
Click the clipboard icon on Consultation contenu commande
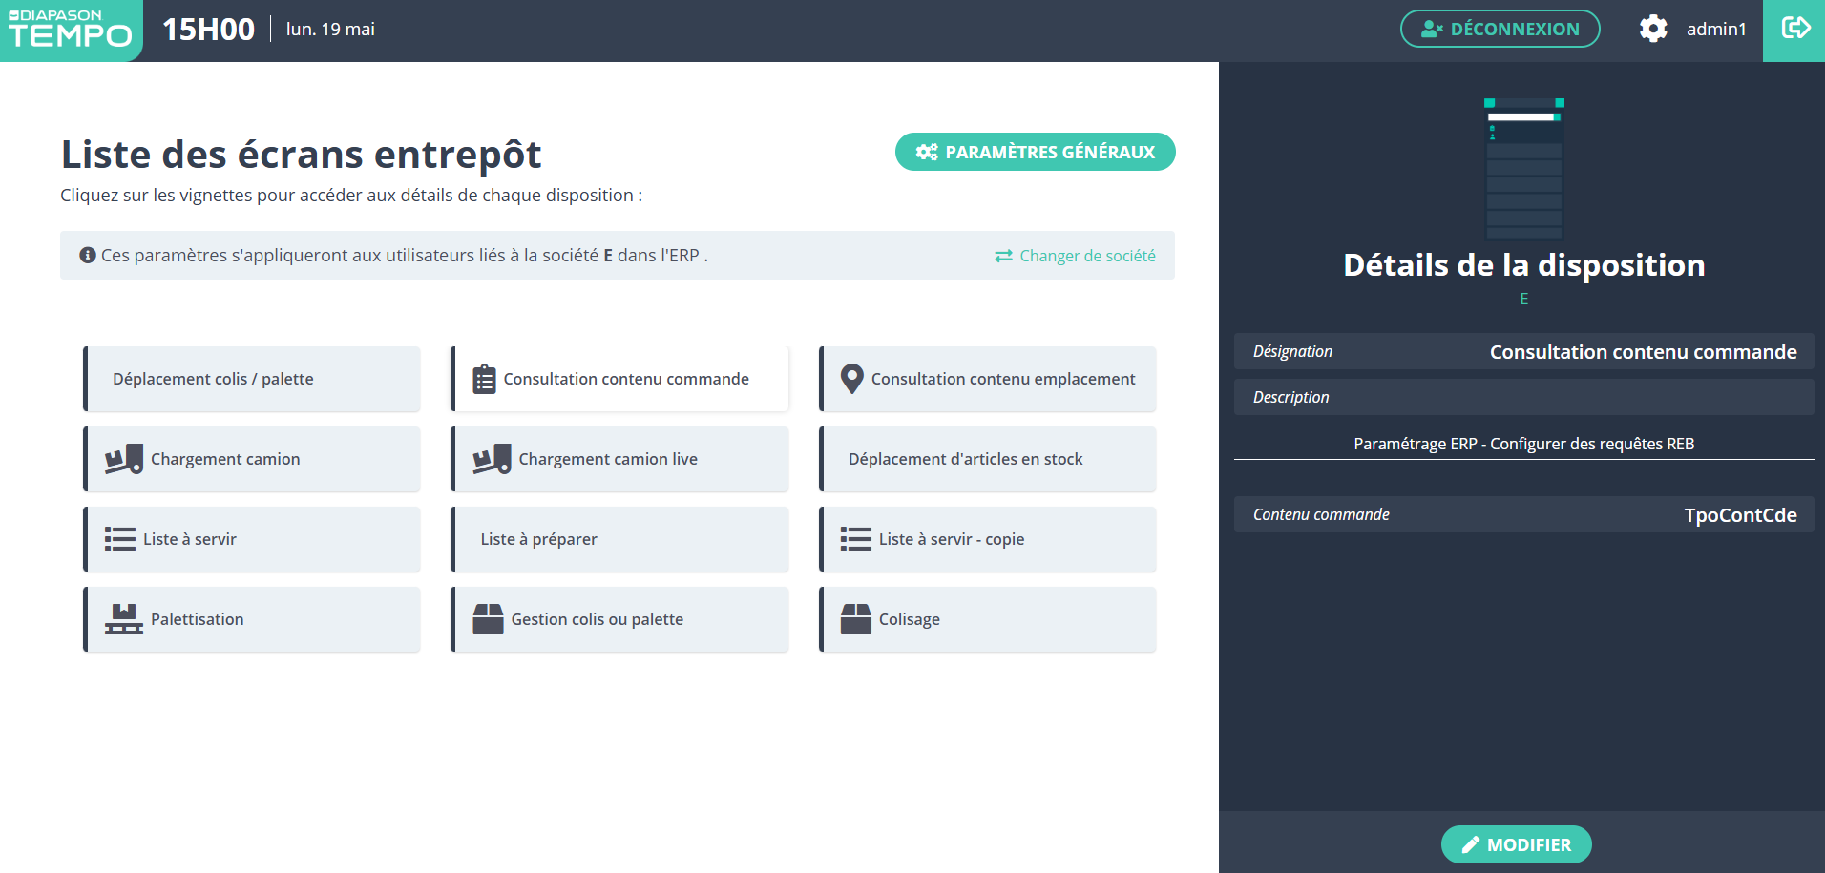click(485, 379)
